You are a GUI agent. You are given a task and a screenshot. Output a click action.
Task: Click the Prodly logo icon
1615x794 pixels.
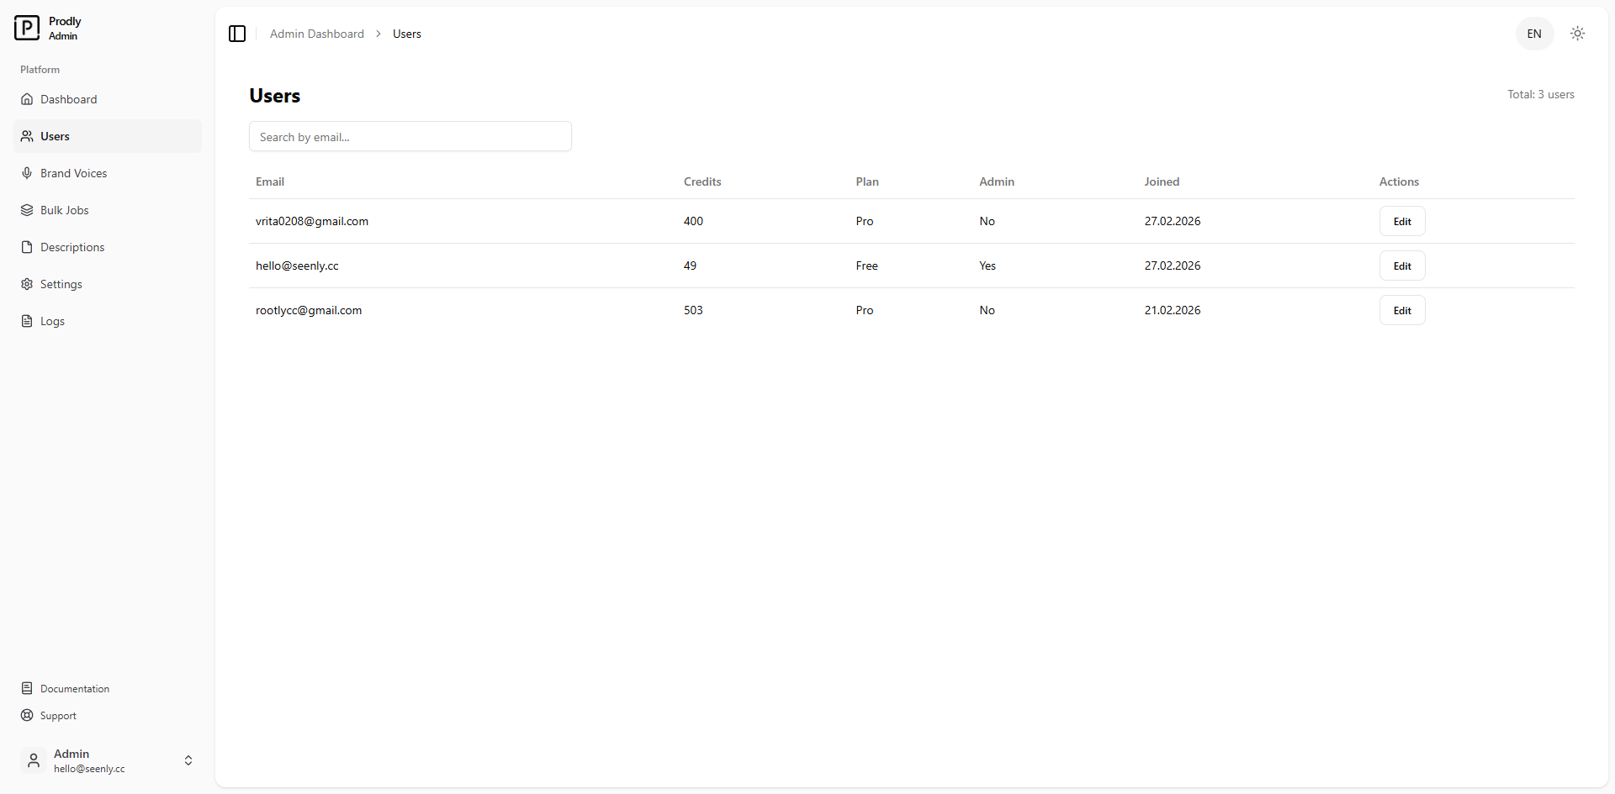[x=27, y=28]
